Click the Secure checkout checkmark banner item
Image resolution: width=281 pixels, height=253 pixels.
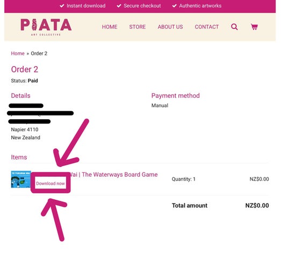pos(139,6)
